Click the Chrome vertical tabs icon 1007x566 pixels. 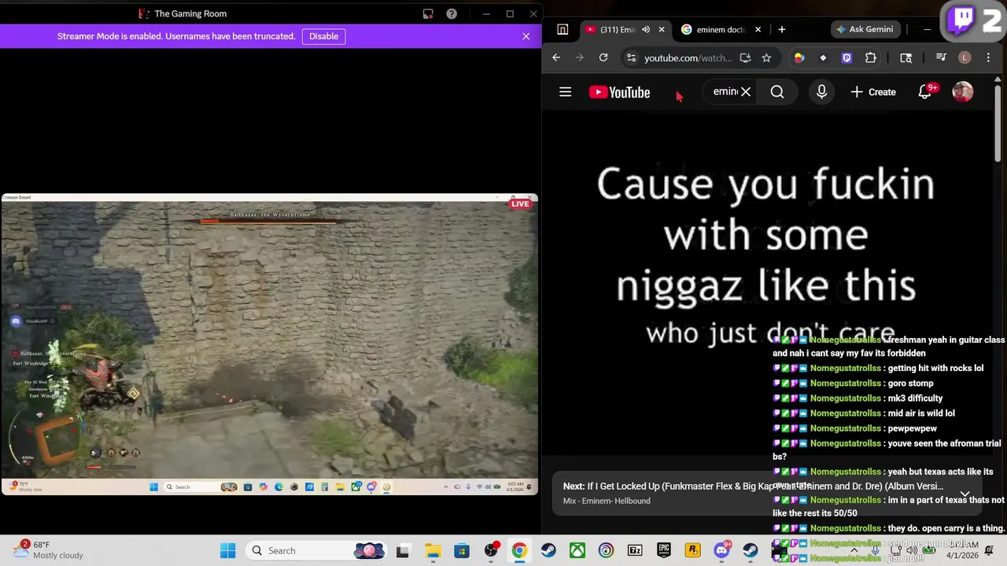(563, 29)
